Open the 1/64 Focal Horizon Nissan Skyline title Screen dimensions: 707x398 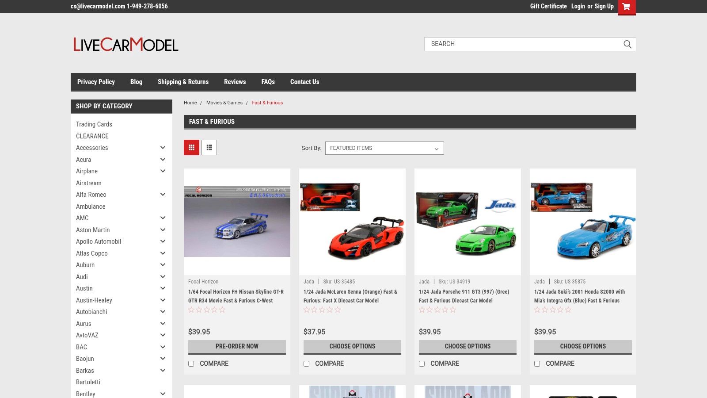(x=236, y=296)
